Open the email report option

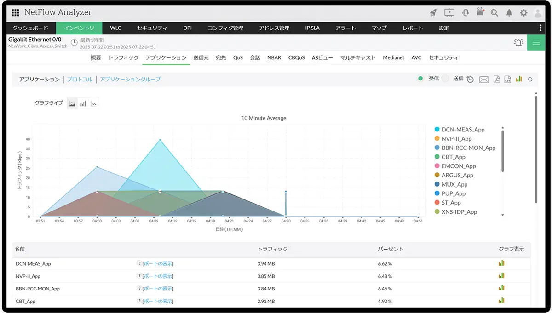483,79
